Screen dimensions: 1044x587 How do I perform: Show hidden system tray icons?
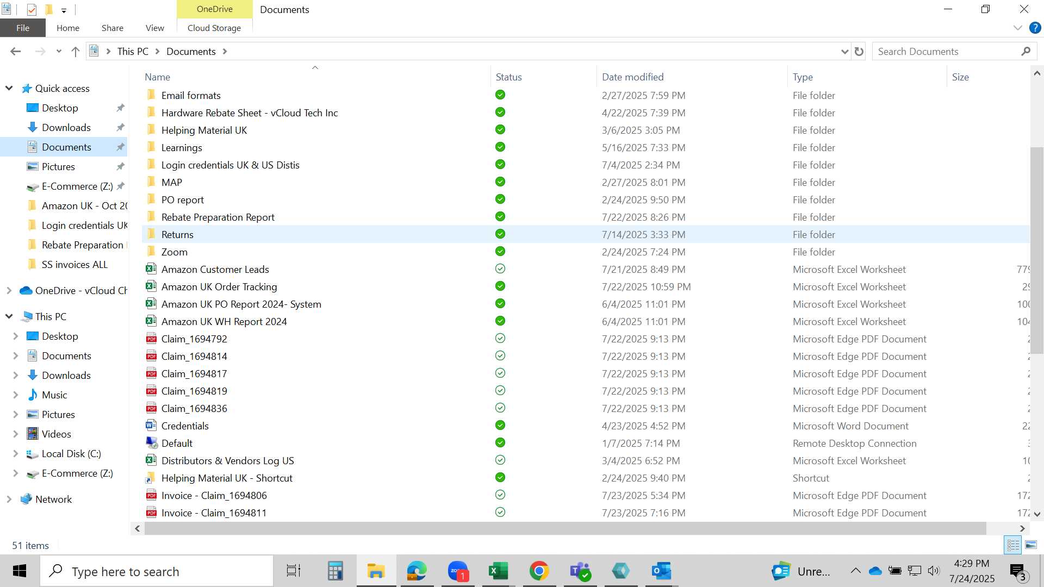pyautogui.click(x=855, y=571)
